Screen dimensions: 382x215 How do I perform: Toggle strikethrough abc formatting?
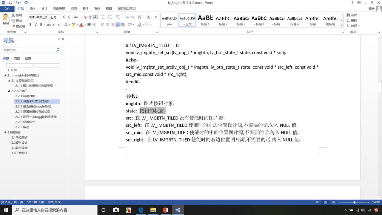49,24
